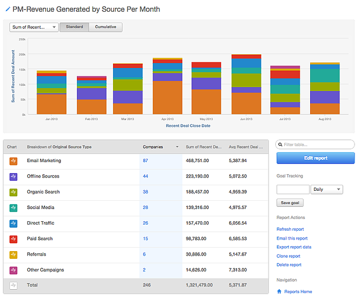Click the pencil edit icon beside report title
The width and height of the screenshot is (360, 297).
tap(8, 9)
